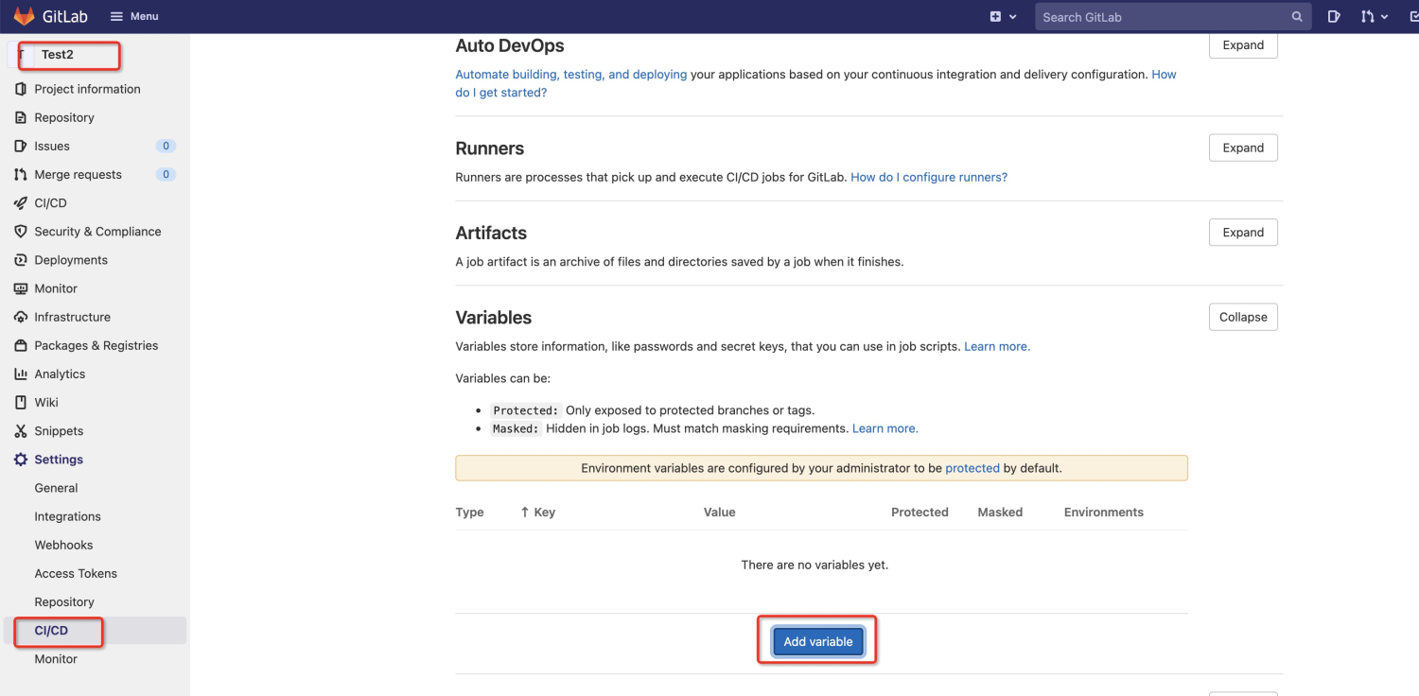Click the search magnifier icon
This screenshot has height=696, width=1419.
tap(1297, 17)
